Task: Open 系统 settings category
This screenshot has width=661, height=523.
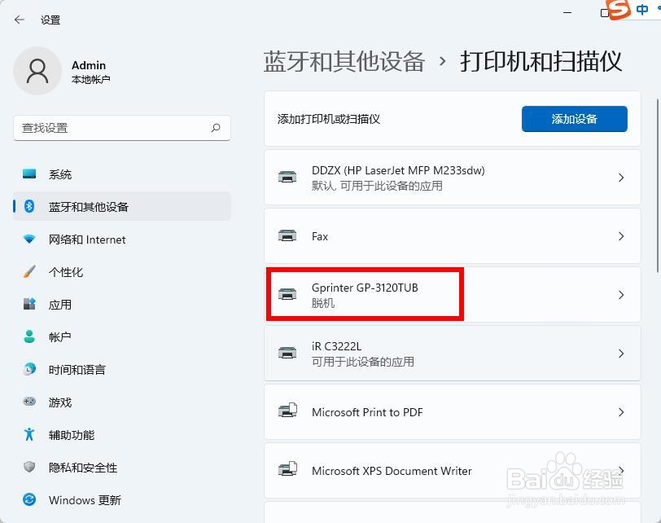Action: pyautogui.click(x=122, y=174)
